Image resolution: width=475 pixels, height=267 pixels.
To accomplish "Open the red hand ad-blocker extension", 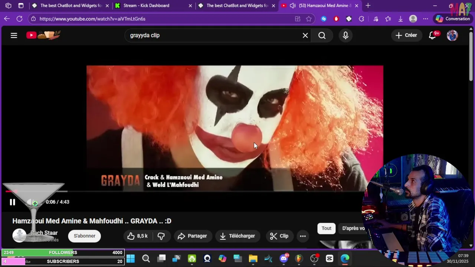I will (x=336, y=19).
